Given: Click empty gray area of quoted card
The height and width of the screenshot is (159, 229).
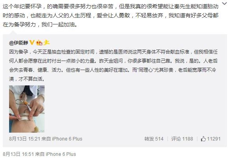Looking at the screenshot, I should click(x=131, y=109).
